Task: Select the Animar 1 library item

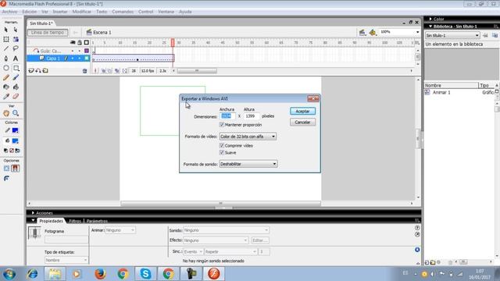Action: [x=441, y=92]
